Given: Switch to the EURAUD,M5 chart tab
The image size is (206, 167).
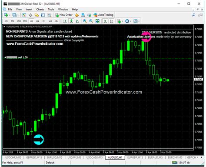Looking at the screenshot, I should pyautogui.click(x=155, y=157).
